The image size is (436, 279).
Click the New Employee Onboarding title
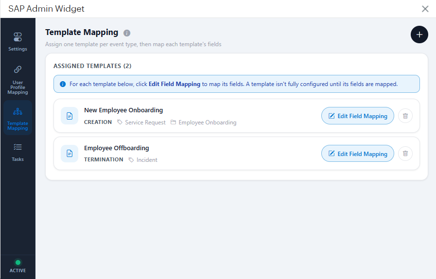(123, 110)
